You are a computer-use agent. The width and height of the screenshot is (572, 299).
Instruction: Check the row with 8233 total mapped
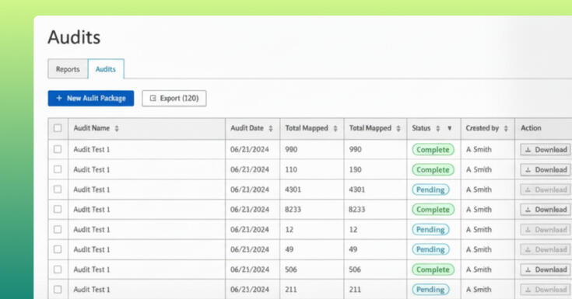[58, 210]
